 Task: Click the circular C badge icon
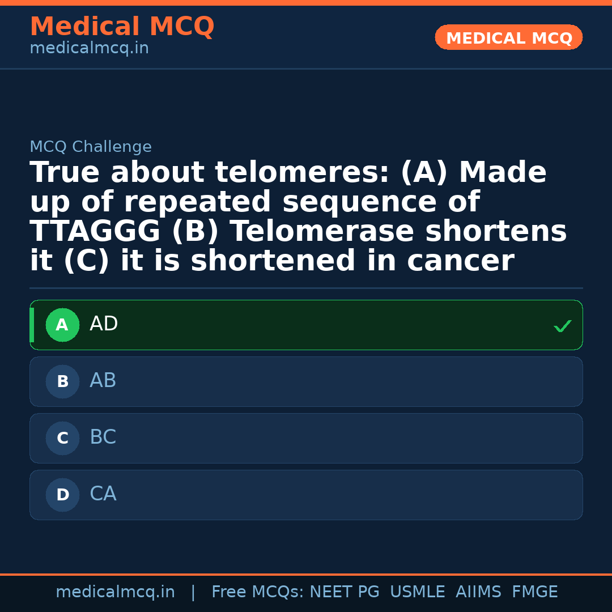click(x=62, y=438)
